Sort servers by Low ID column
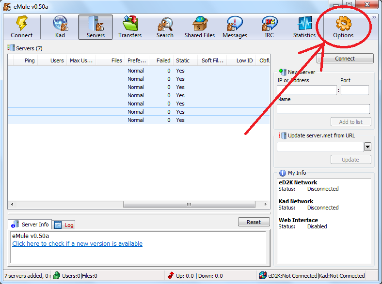This screenshot has width=382, height=284. click(241, 60)
